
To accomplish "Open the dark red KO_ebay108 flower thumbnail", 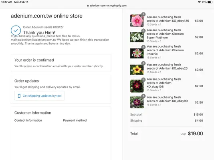I will [x=137, y=86].
